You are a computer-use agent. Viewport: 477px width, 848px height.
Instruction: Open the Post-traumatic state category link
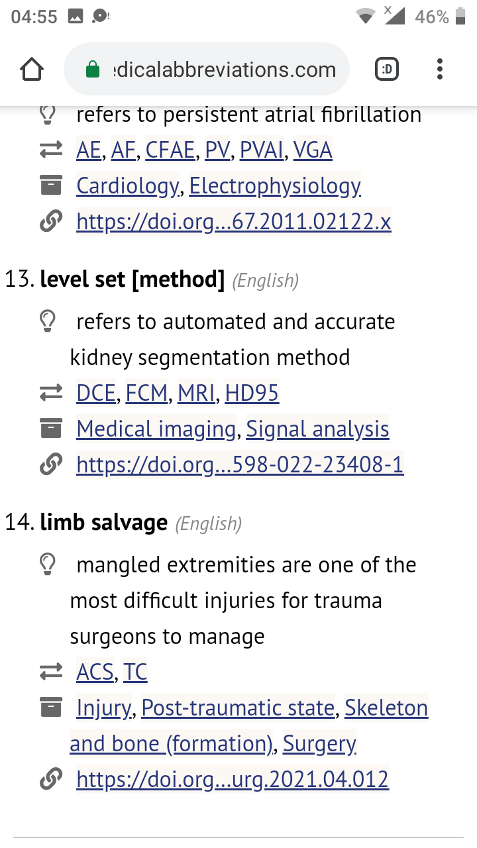pos(238,708)
